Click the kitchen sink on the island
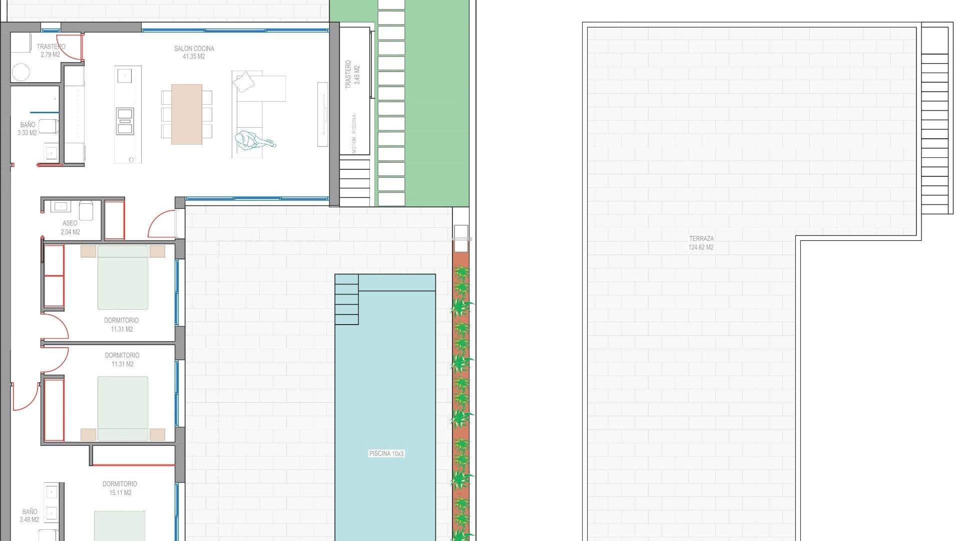The image size is (961, 541). pyautogui.click(x=125, y=76)
